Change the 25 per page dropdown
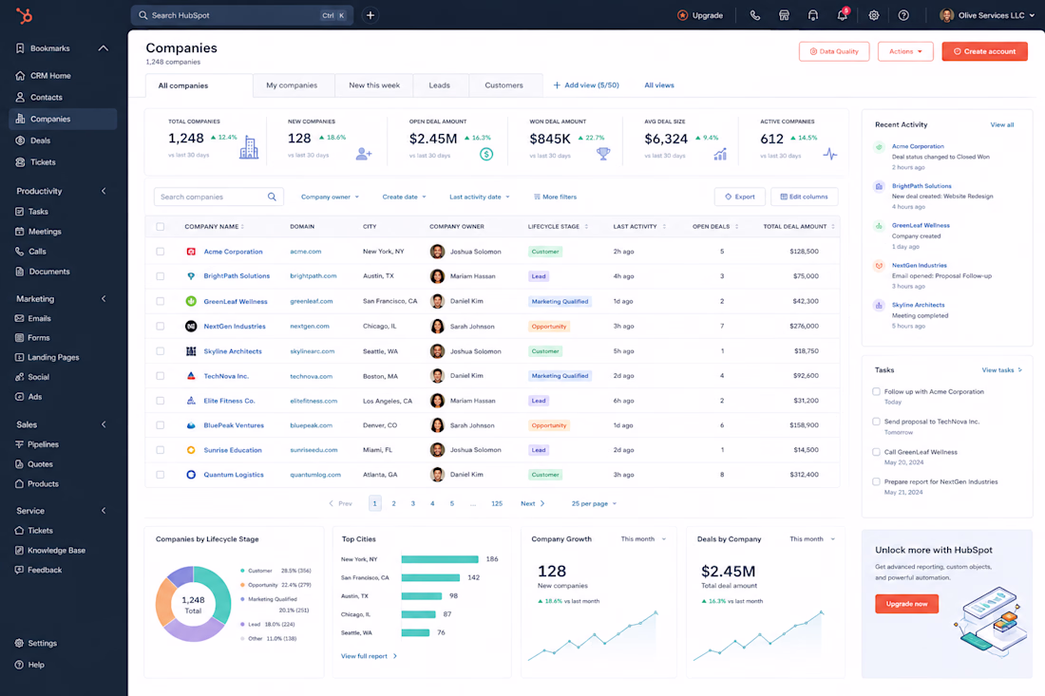Screen dimensions: 1045x696 point(594,504)
